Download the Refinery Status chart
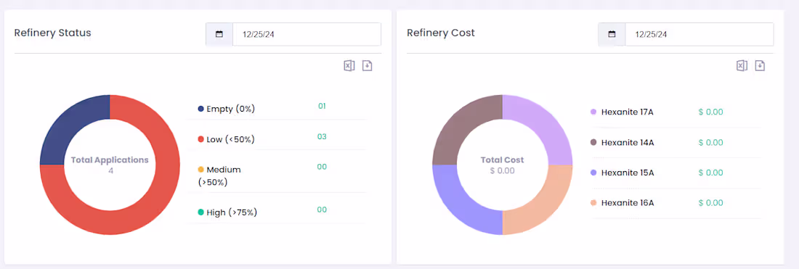The width and height of the screenshot is (799, 269). (x=368, y=65)
